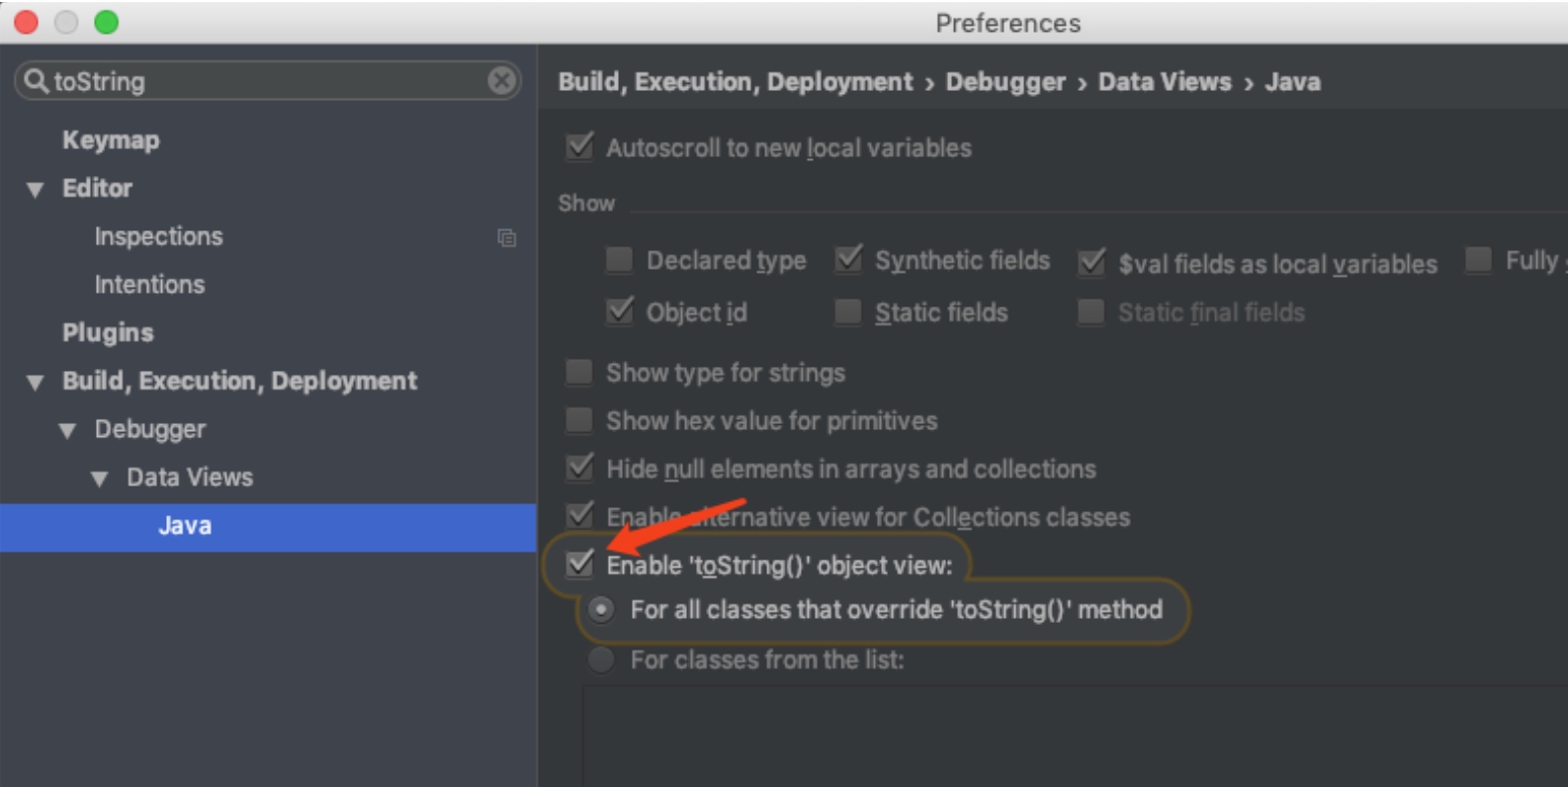
Task: Collapse the Data Views node
Action: [x=99, y=480]
